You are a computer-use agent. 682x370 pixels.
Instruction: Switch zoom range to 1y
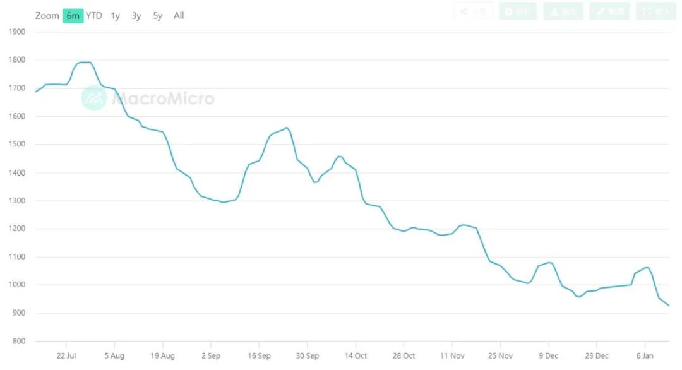[116, 16]
